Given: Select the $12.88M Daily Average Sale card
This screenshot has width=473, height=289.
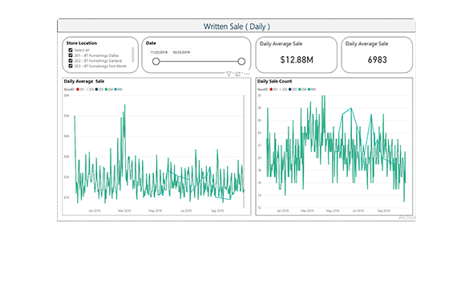Looking at the screenshot, I should pos(297,55).
